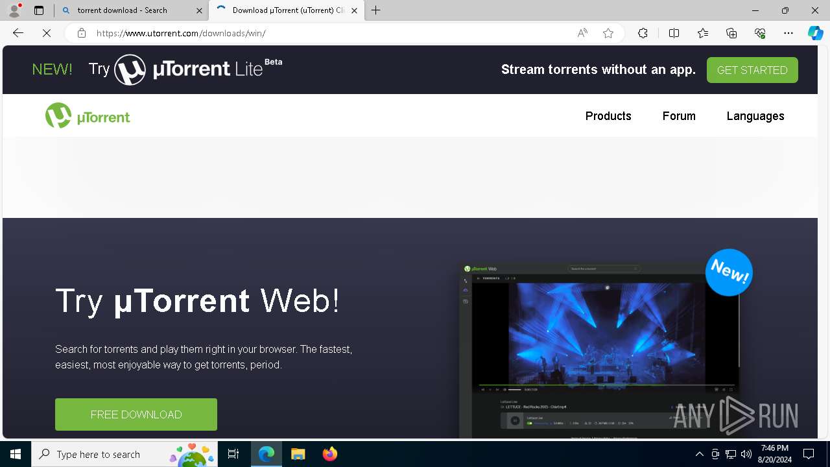Viewport: 830px width, 467px height.
Task: Click the taskbar search box
Action: click(124, 454)
